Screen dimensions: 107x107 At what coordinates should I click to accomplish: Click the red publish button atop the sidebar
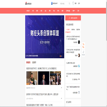tap(73, 18)
